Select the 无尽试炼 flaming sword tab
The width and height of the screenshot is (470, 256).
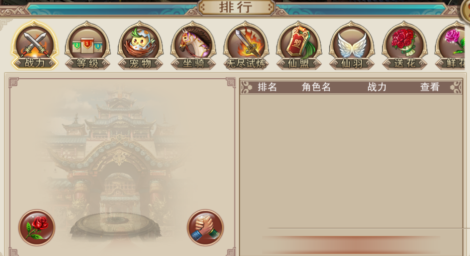(246, 45)
